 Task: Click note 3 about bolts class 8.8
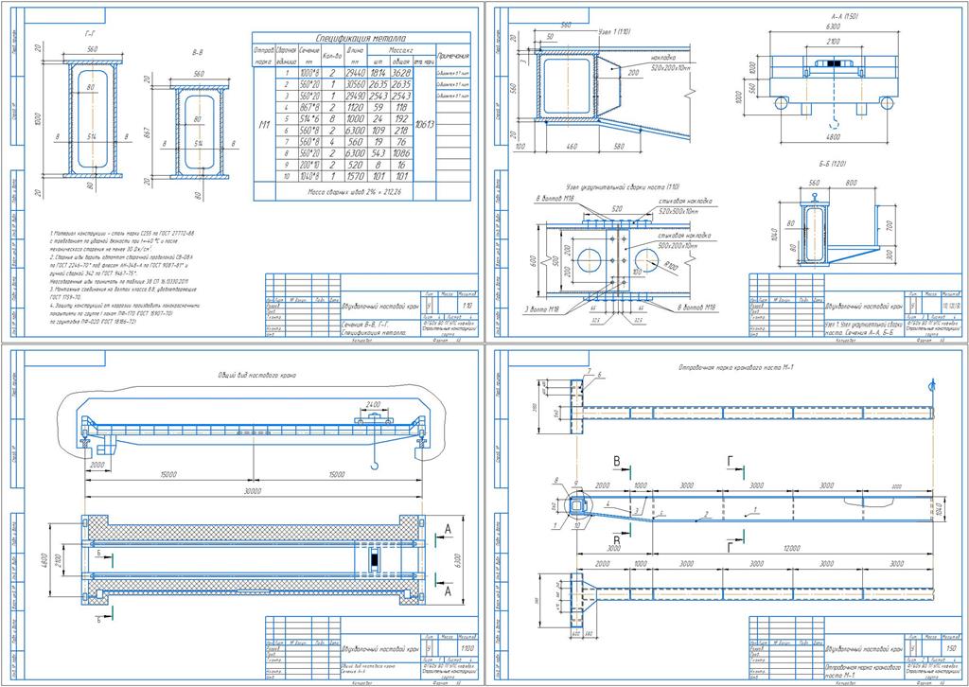(125, 293)
